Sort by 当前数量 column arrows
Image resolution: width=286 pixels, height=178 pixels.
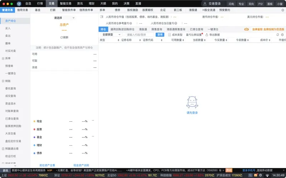pyautogui.click(x=205, y=40)
